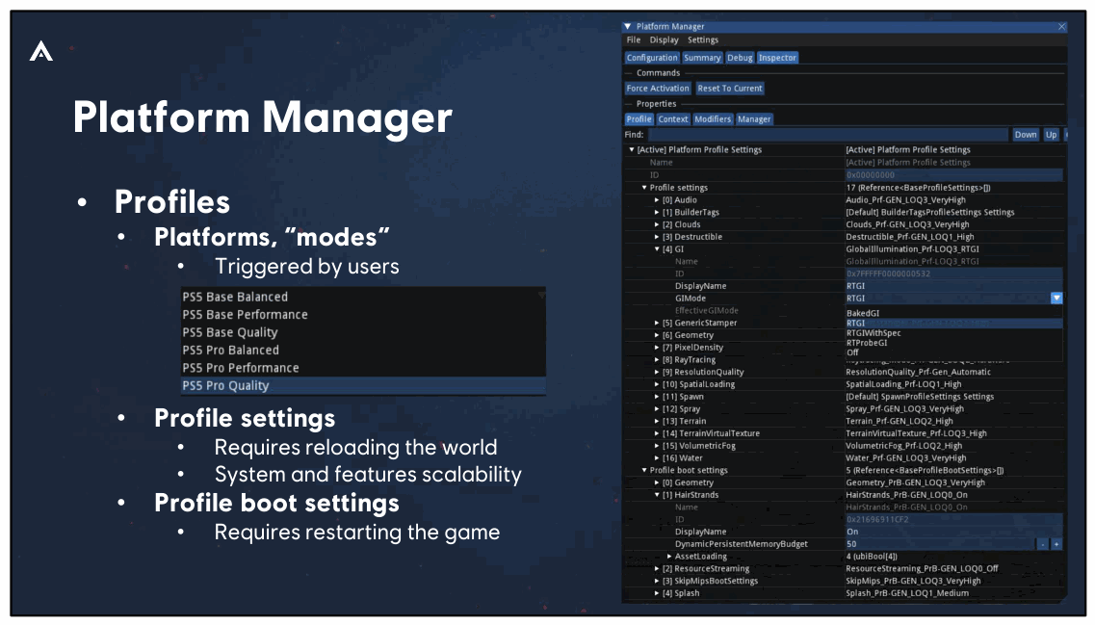Increase DynamicPersistentMemoryBudget with plus button

click(1056, 545)
